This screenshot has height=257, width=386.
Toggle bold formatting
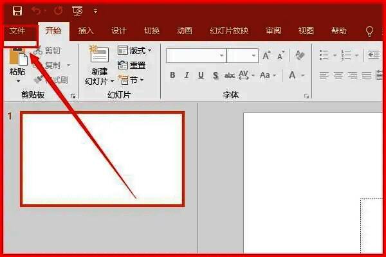[x=172, y=75]
